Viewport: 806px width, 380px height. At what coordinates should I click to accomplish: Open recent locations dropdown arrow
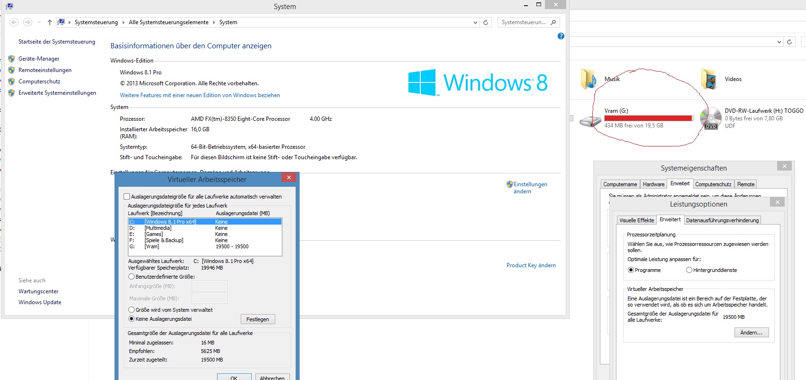(39, 22)
